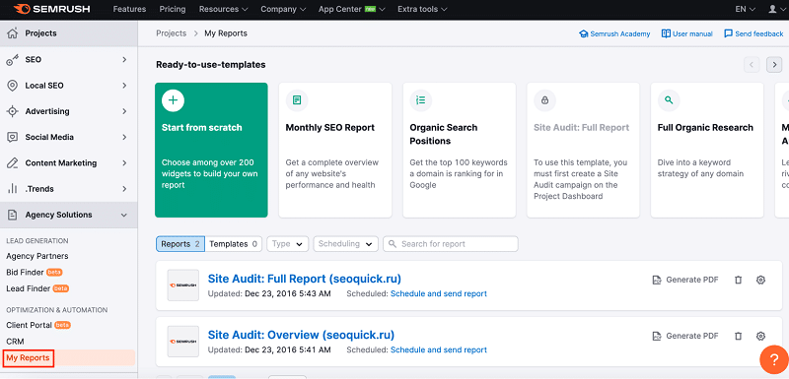The width and height of the screenshot is (789, 379).
Task: Click the .Trends bar chart icon
Action: (13, 189)
